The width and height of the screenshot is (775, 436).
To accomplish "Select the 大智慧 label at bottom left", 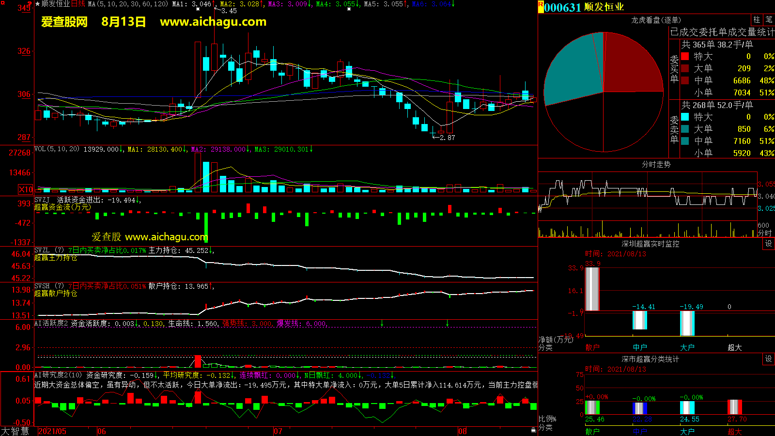I will point(15,431).
